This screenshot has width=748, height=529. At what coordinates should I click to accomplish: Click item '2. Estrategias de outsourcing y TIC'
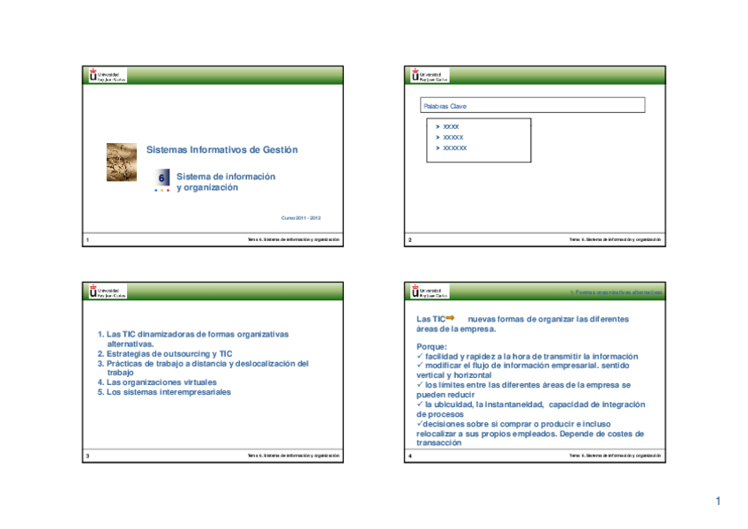(165, 354)
